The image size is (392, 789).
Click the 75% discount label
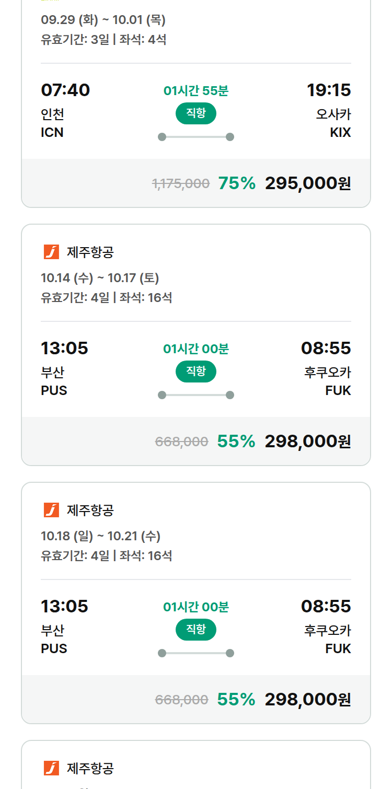[x=237, y=183]
